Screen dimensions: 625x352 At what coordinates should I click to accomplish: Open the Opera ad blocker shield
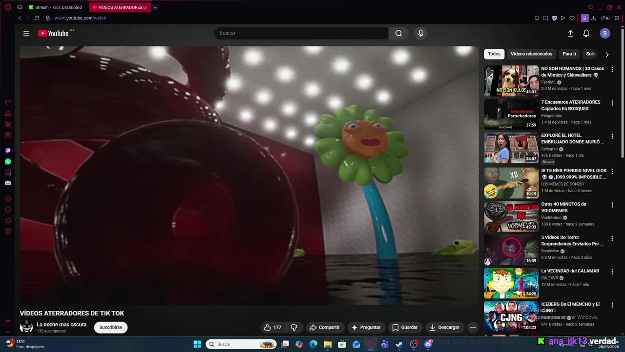click(x=554, y=18)
